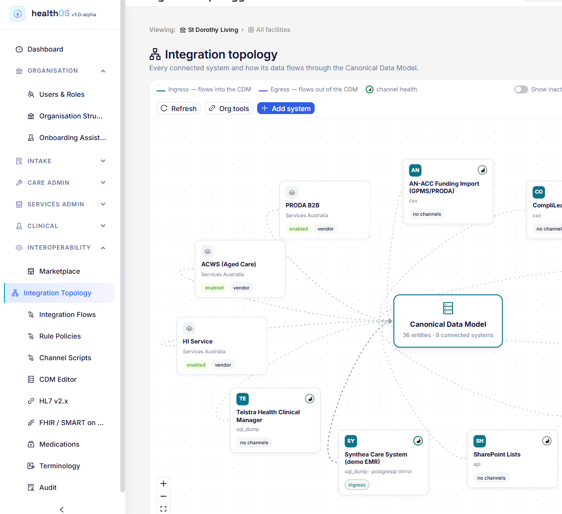Collapse the ORGANISATION section
The image size is (562, 514).
(103, 71)
